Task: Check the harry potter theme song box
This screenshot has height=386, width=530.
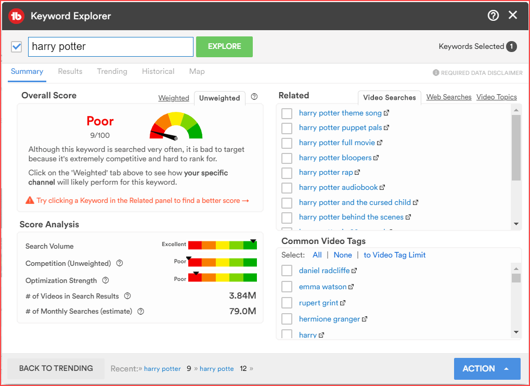Action: click(287, 113)
